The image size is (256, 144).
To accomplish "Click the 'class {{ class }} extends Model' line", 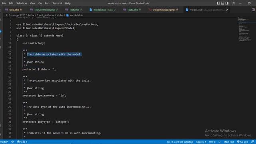I will click(x=40, y=36).
